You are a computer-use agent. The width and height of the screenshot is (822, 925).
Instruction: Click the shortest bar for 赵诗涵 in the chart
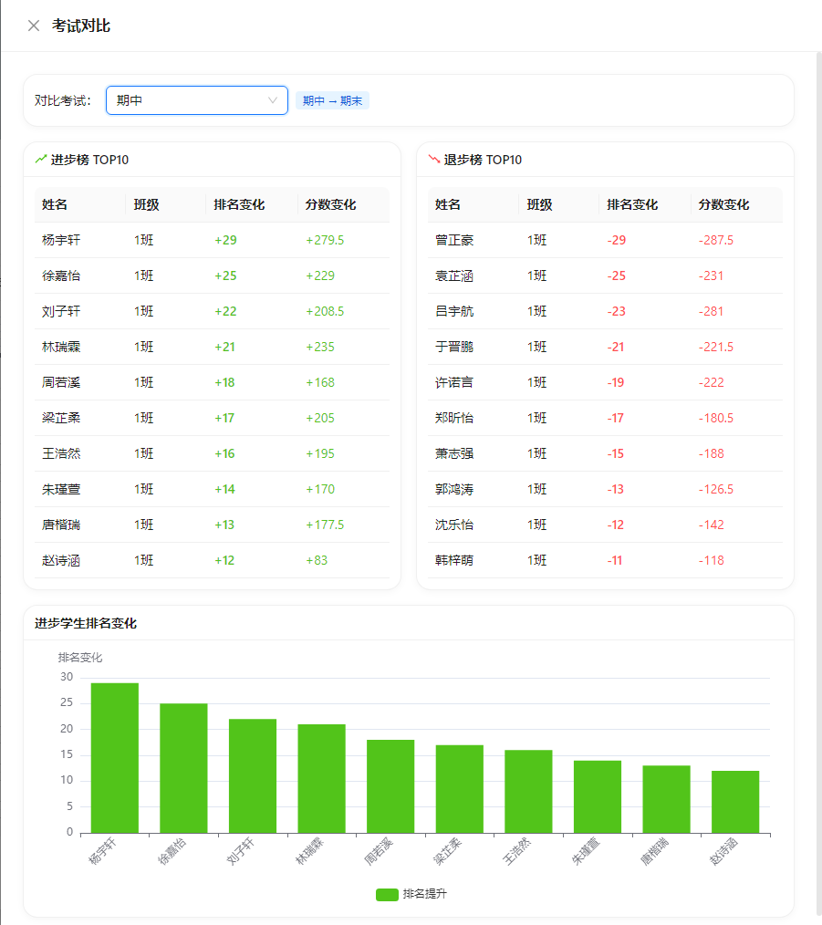(734, 803)
